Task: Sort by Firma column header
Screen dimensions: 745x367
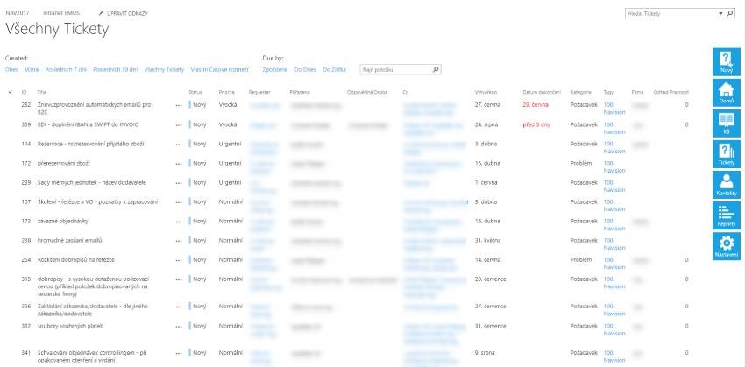Action: (637, 92)
